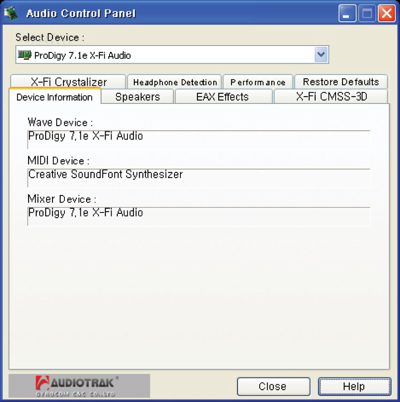Click the Audio Control Panel title bar icon

(10, 14)
